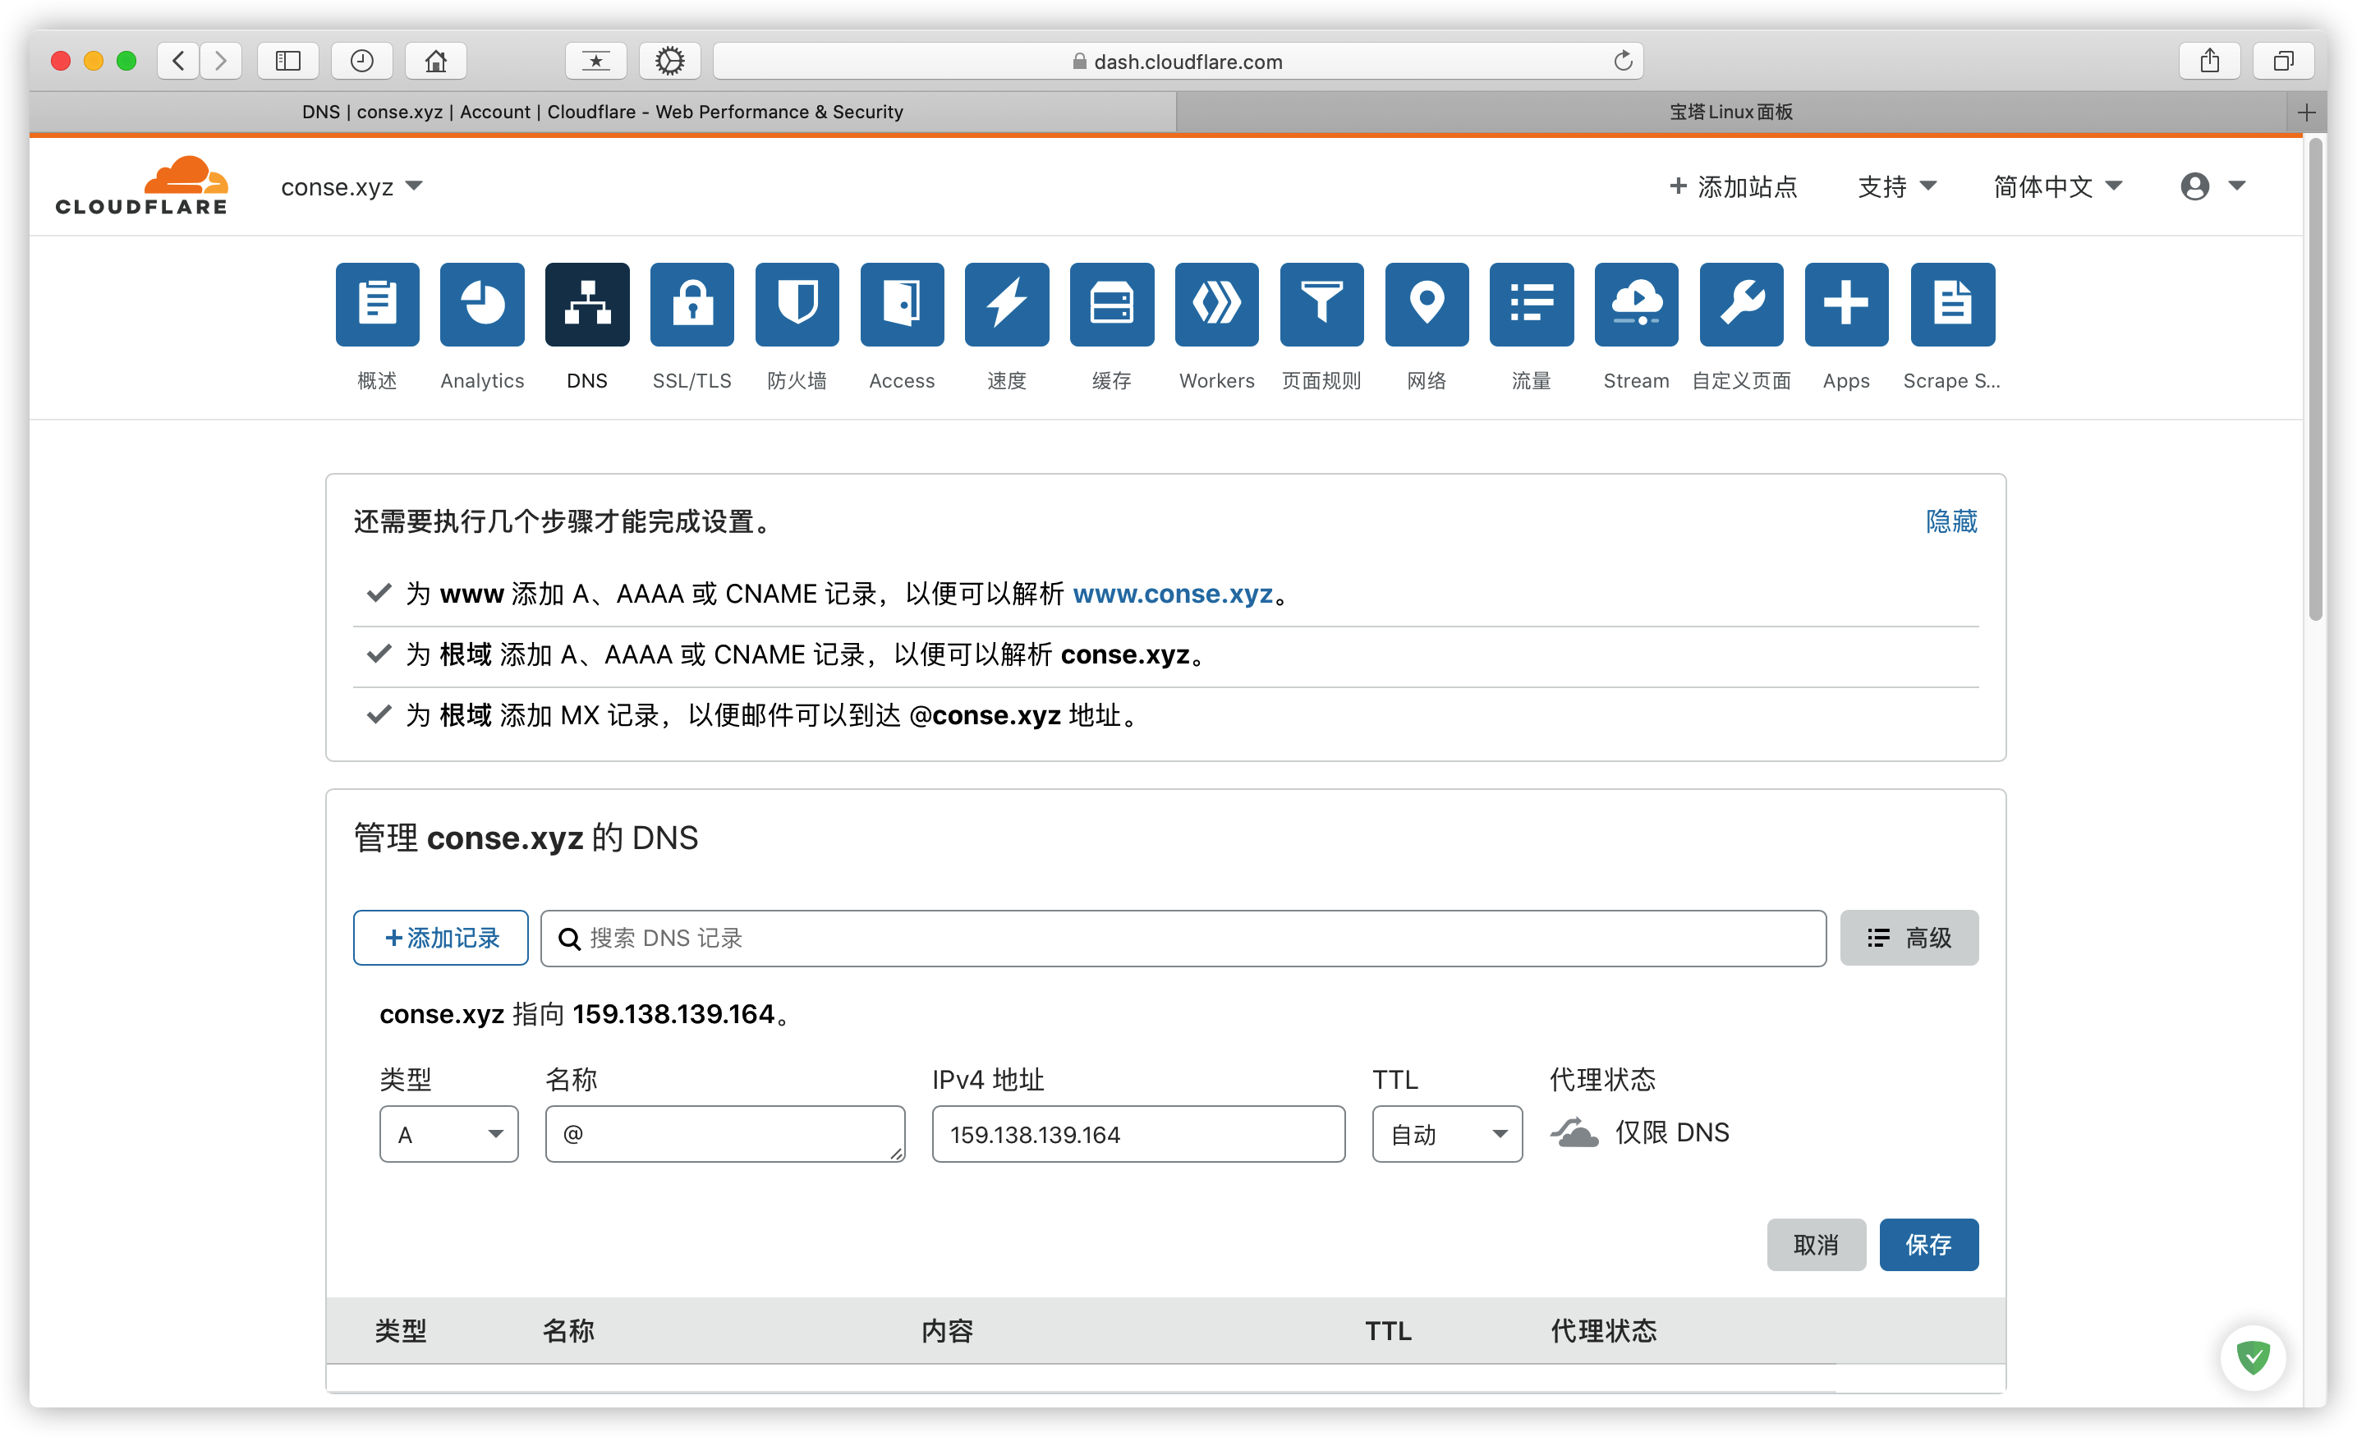Open the Scrape Shield document icon
This screenshot has width=2357, height=1437.
click(x=1952, y=305)
